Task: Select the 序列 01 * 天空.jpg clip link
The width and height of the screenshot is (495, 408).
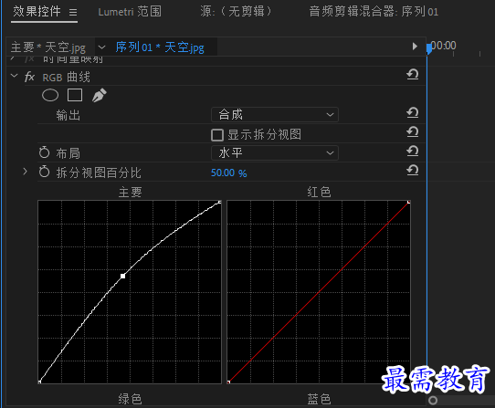Action: click(x=160, y=47)
